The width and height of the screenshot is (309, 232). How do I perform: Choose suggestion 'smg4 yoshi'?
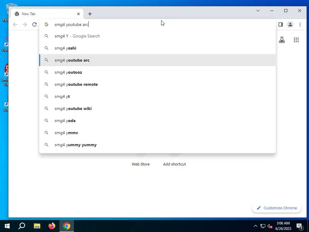pos(158,48)
